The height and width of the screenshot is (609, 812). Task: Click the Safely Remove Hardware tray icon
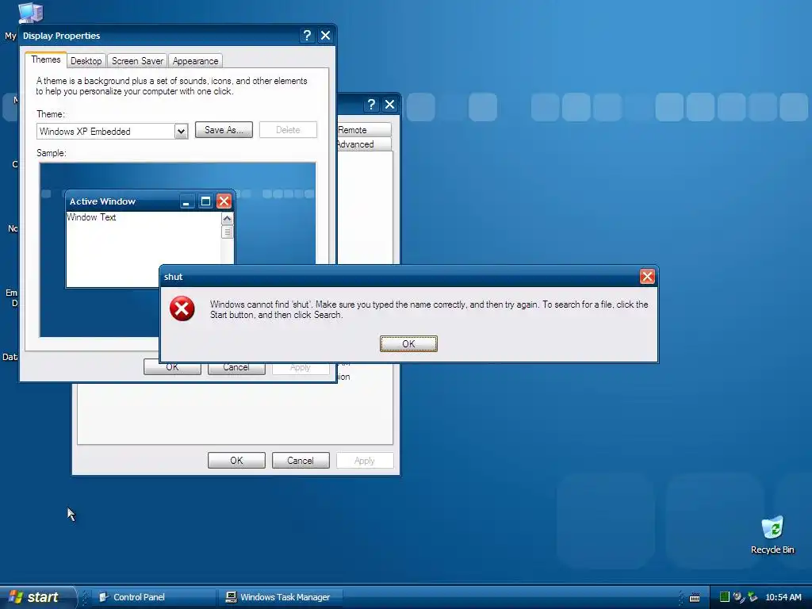pos(753,597)
